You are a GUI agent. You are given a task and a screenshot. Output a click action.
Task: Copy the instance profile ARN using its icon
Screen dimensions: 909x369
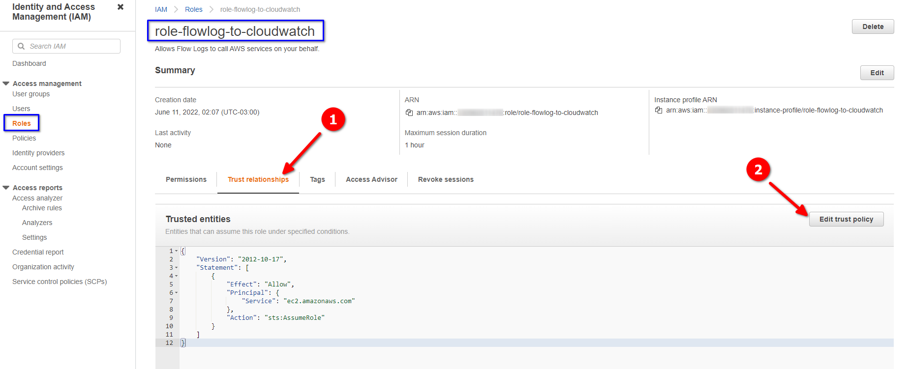pyautogui.click(x=659, y=110)
